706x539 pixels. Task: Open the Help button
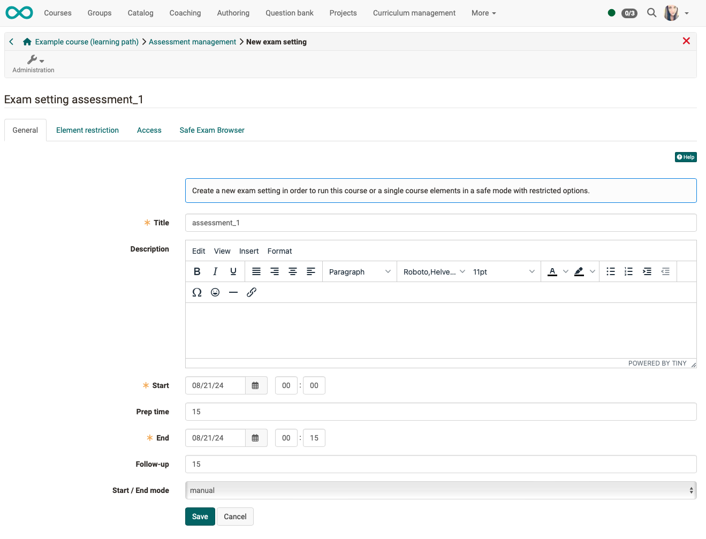[x=686, y=157]
